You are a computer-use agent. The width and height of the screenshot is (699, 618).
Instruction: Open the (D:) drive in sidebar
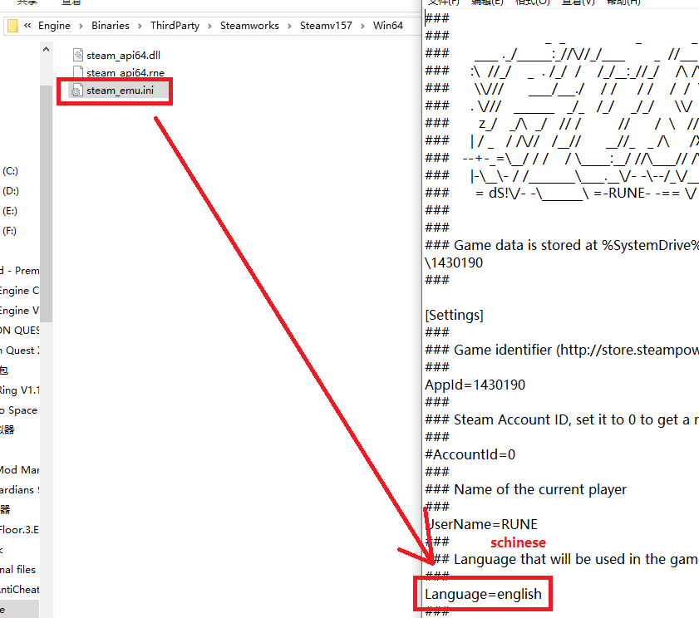pyautogui.click(x=11, y=191)
